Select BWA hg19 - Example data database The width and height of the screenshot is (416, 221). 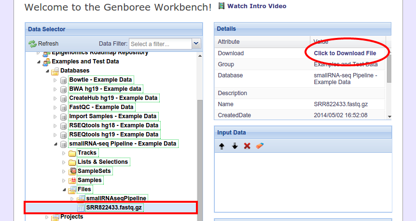105,89
